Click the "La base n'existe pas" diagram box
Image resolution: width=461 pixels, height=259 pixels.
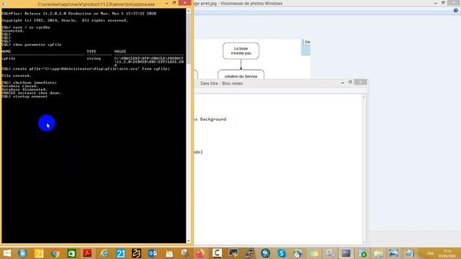[x=241, y=51]
